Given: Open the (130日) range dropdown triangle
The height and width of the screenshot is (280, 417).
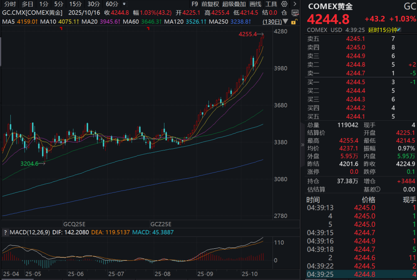Looking at the screenshot, I should (285, 22).
